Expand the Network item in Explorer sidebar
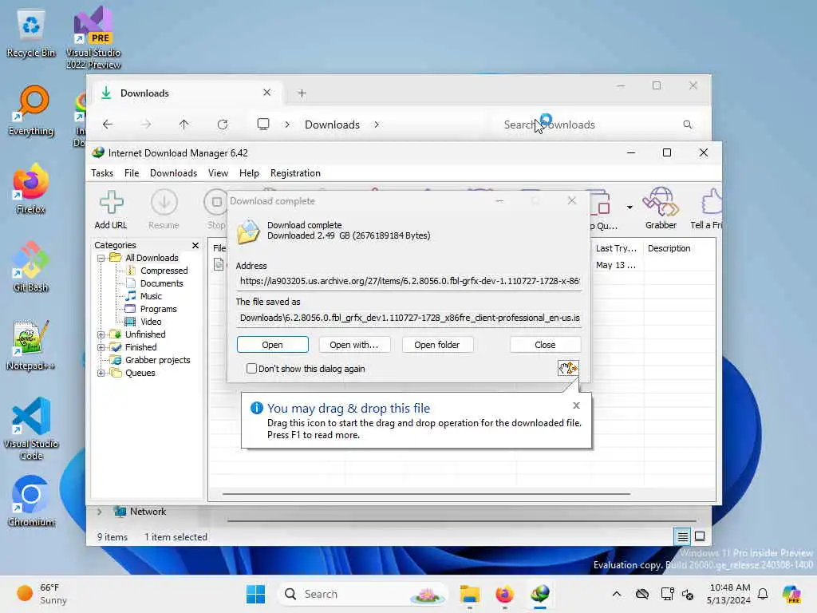This screenshot has width=817, height=613. pos(100,512)
